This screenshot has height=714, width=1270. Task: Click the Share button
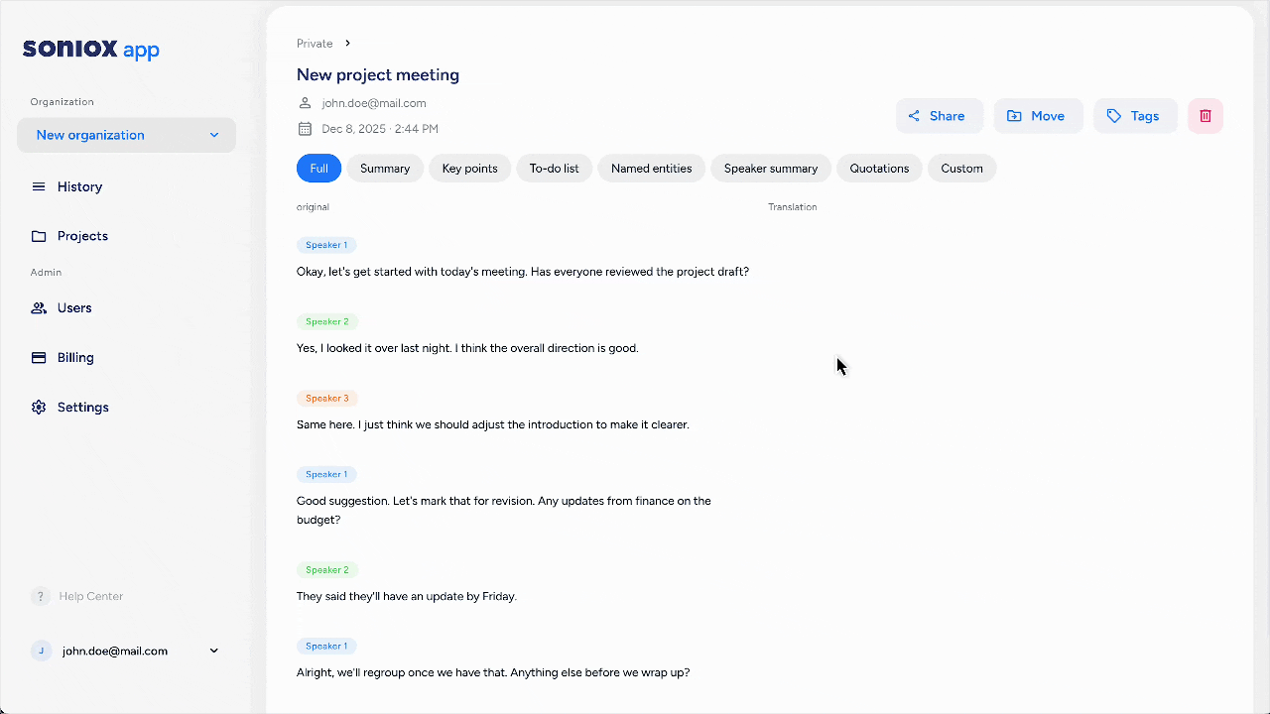939,116
